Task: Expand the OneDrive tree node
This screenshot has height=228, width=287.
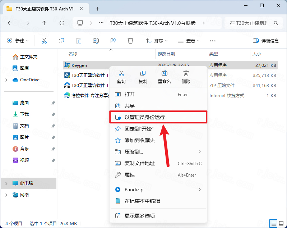Action: pyautogui.click(x=6, y=80)
